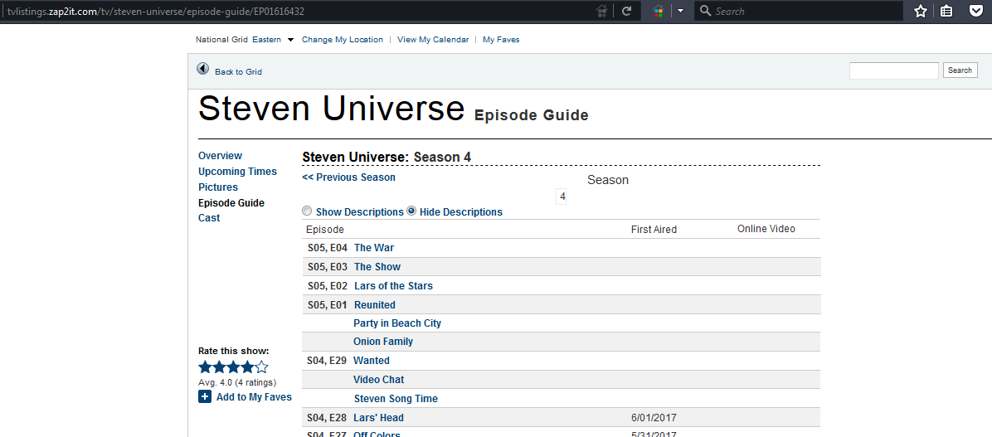Click the plus icon for My Faves
Viewport: 992px width, 437px height.
[x=204, y=396]
